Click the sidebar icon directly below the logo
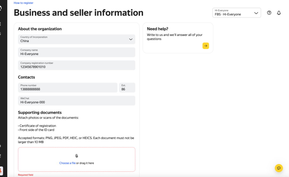289x177 pixels. (x=1, y=24)
